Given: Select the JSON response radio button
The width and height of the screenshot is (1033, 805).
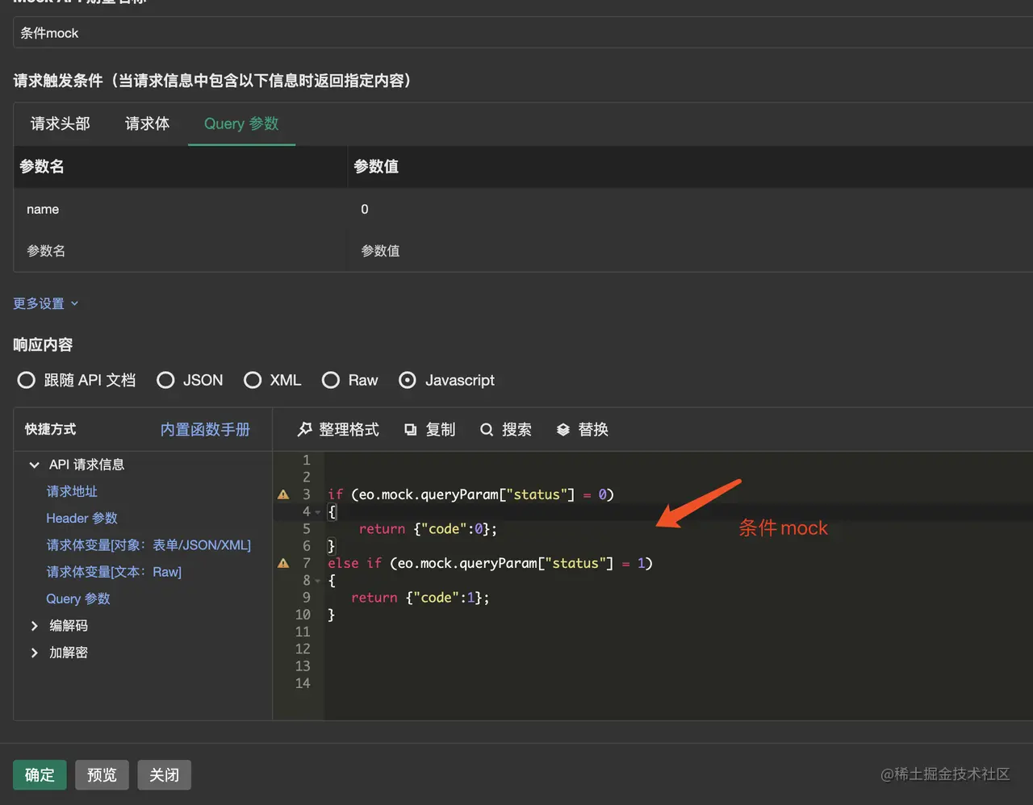Looking at the screenshot, I should [x=165, y=380].
